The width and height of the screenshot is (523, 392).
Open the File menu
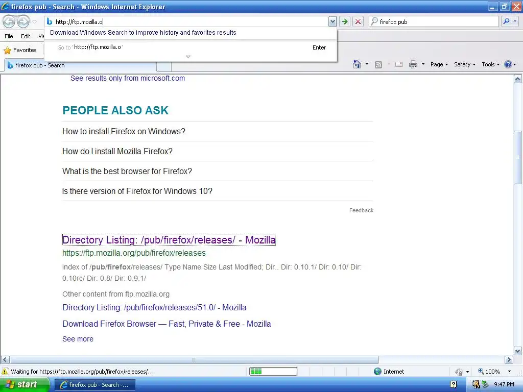(x=9, y=36)
